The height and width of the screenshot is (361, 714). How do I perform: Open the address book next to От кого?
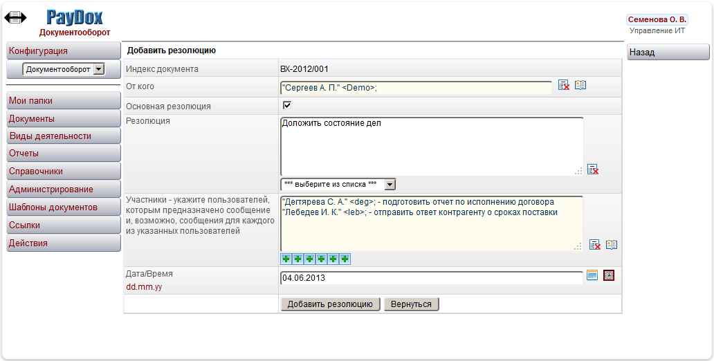coord(580,85)
